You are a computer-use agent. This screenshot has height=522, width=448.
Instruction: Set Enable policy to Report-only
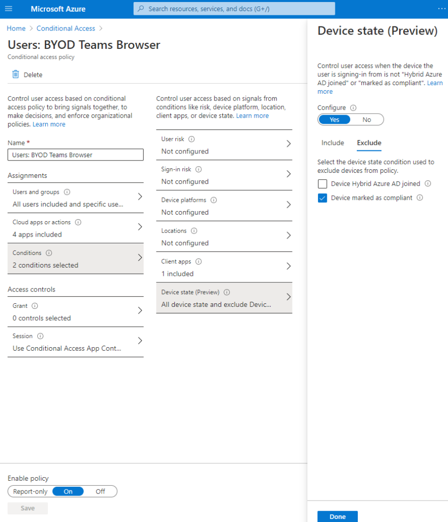(x=30, y=491)
